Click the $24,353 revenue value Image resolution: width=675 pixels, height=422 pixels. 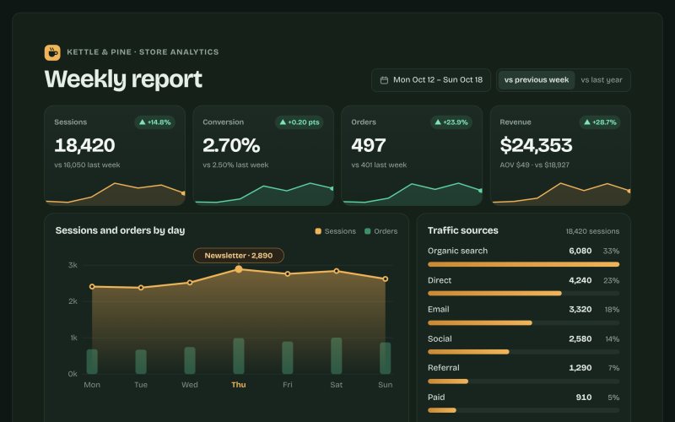click(x=536, y=145)
